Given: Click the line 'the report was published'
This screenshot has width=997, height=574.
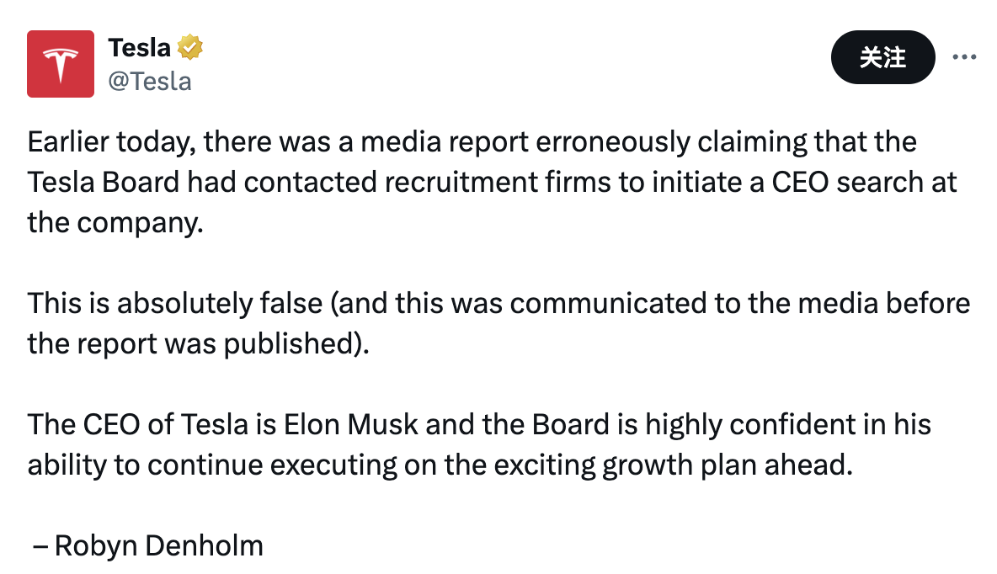Looking at the screenshot, I should pyautogui.click(x=197, y=343).
